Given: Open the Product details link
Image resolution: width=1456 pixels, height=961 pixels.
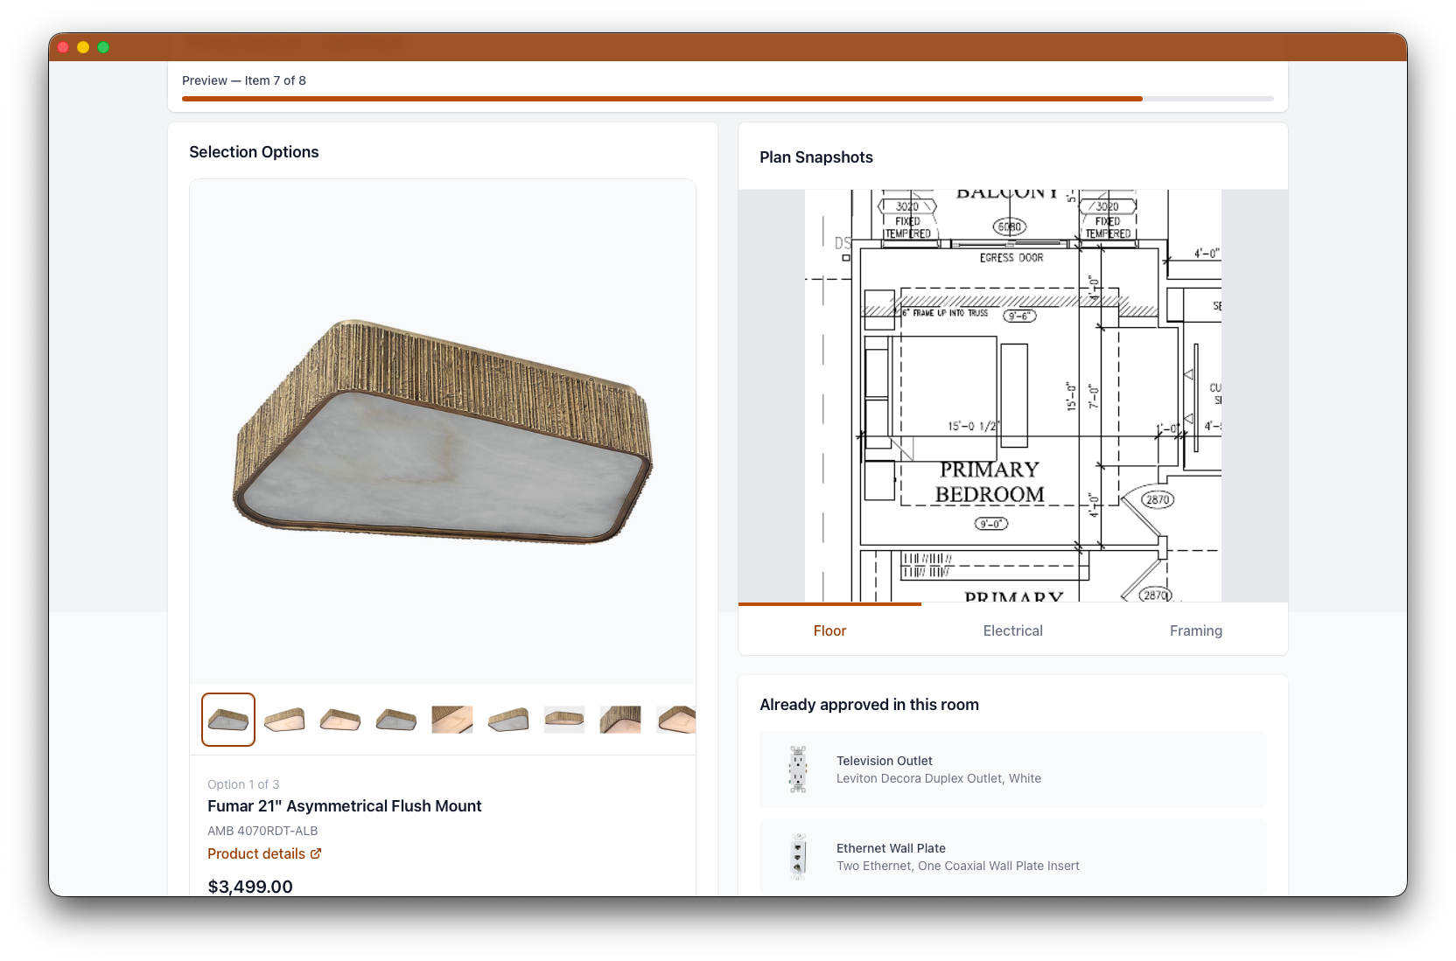Looking at the screenshot, I should coord(256,853).
